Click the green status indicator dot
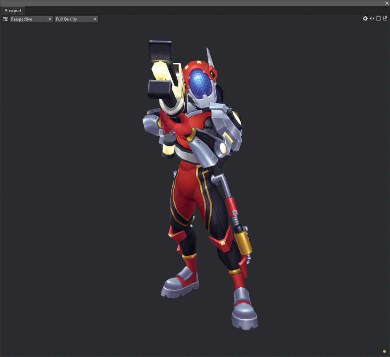Image resolution: width=390 pixels, height=357 pixels. [384, 351]
